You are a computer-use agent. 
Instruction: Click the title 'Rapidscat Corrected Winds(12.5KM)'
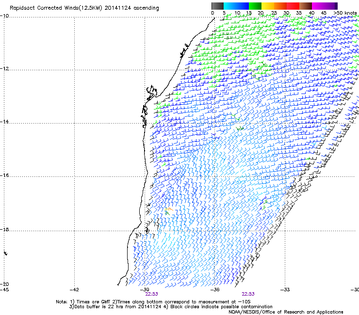[x=56, y=8]
